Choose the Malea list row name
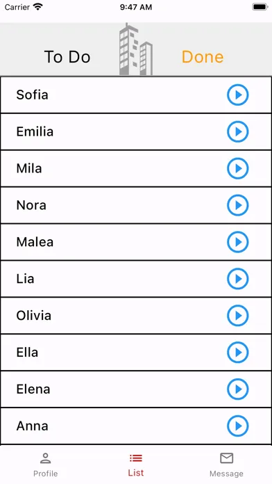272x484 pixels. coord(35,242)
